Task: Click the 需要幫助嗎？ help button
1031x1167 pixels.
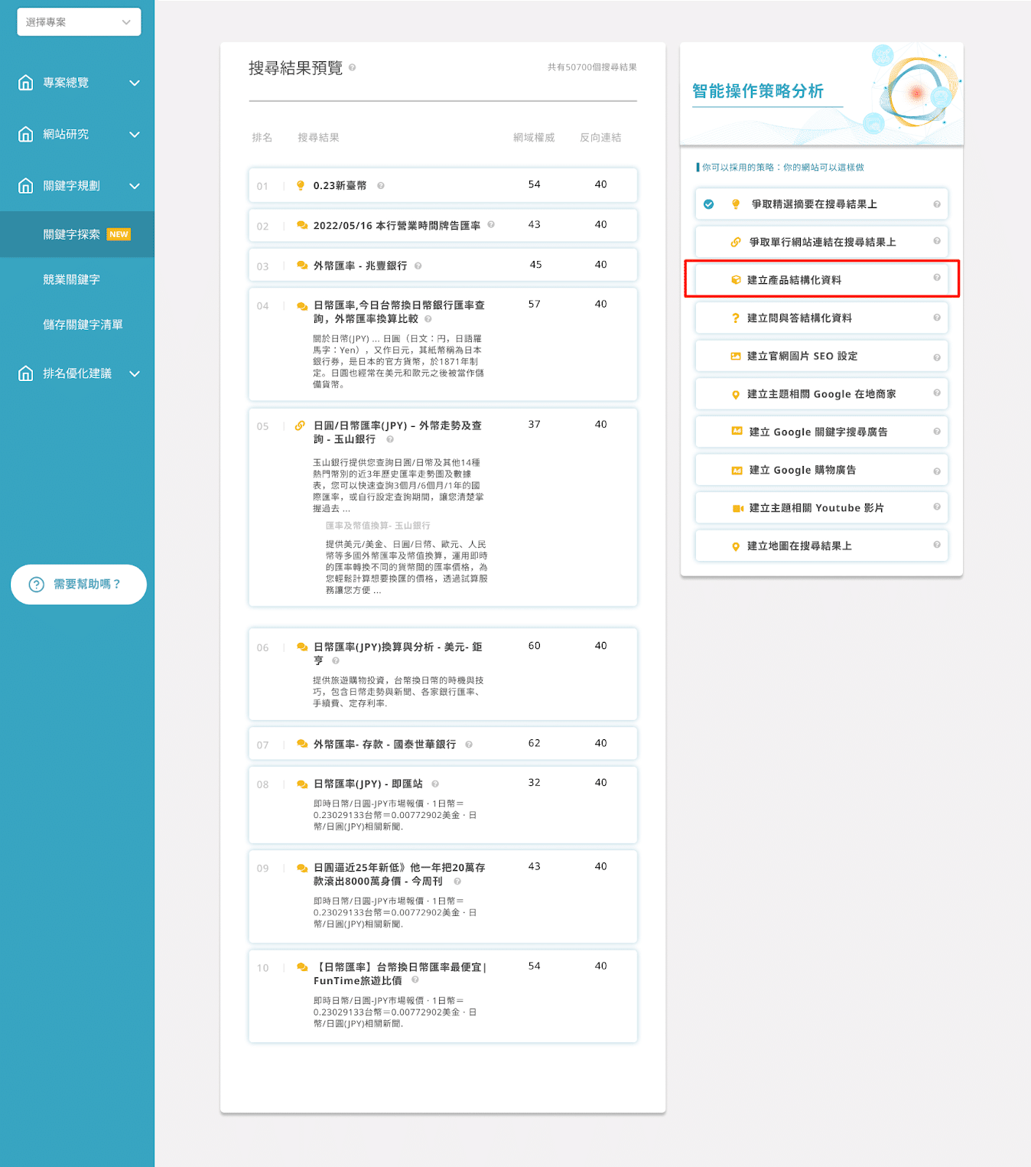Action: click(78, 585)
